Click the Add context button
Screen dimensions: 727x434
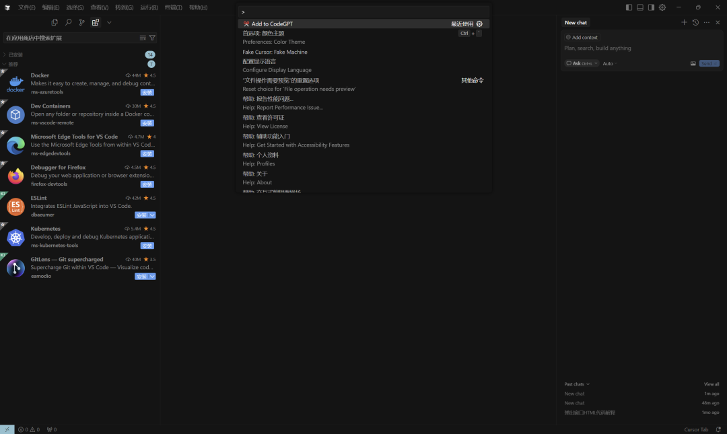click(x=582, y=37)
